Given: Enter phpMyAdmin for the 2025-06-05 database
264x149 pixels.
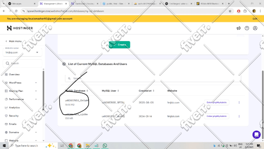Looking at the screenshot, I should pos(217,102).
